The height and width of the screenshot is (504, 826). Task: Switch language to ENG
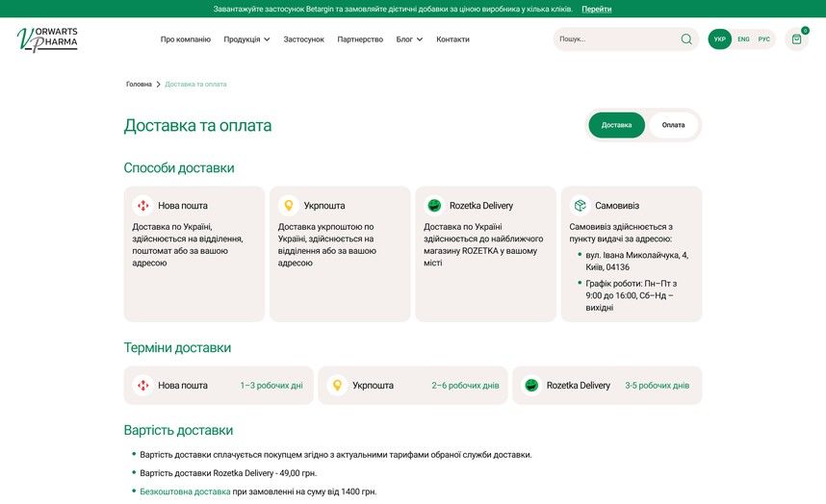pyautogui.click(x=743, y=38)
